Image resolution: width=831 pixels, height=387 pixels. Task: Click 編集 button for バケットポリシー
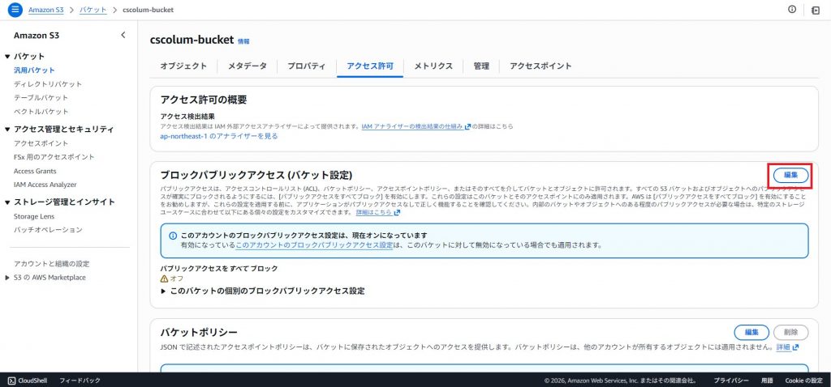[751, 332]
